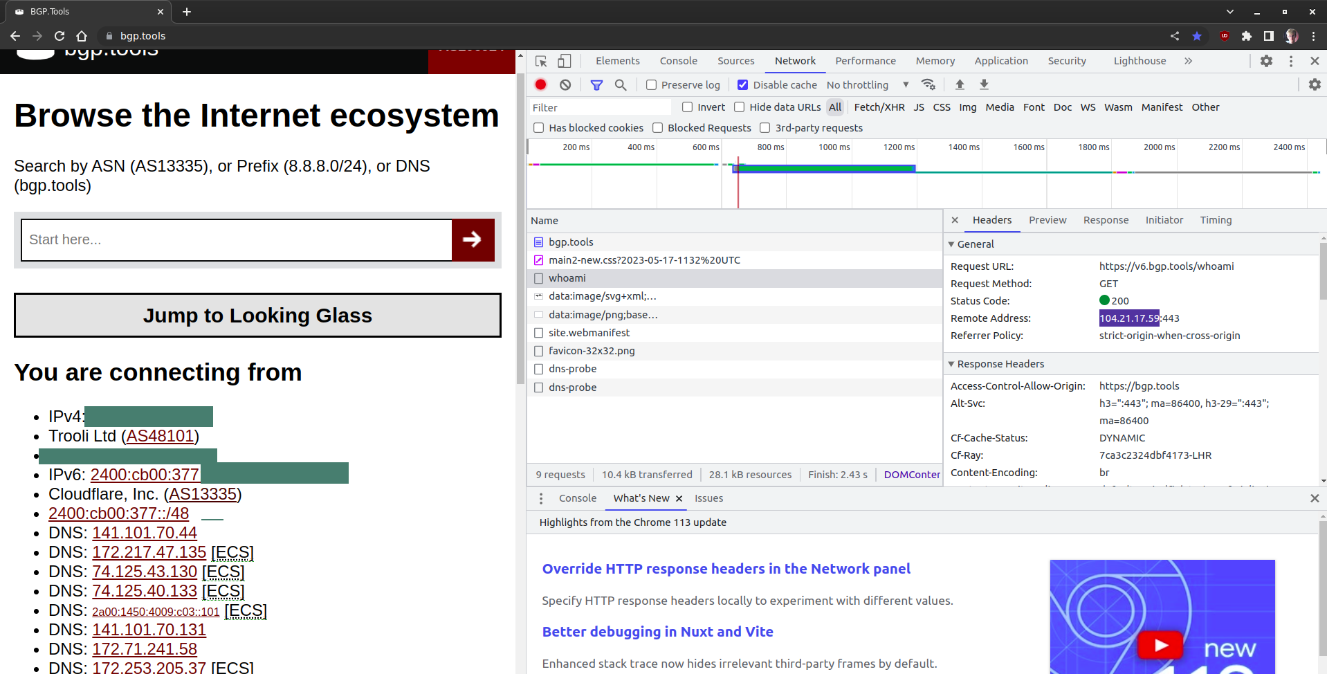Open the No throttling dropdown
The width and height of the screenshot is (1327, 674).
click(868, 85)
